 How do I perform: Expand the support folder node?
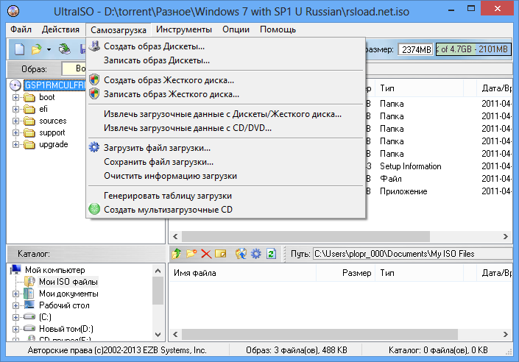click(15, 132)
